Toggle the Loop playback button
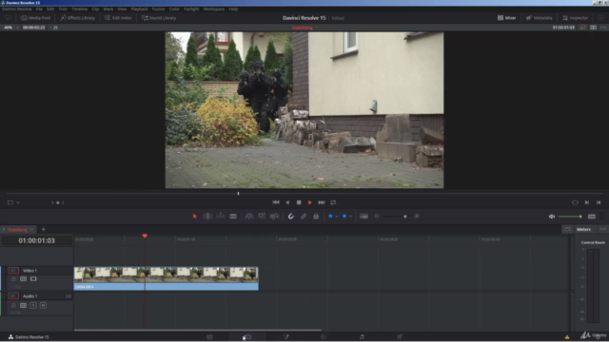Image resolution: width=609 pixels, height=342 pixels. coord(333,202)
